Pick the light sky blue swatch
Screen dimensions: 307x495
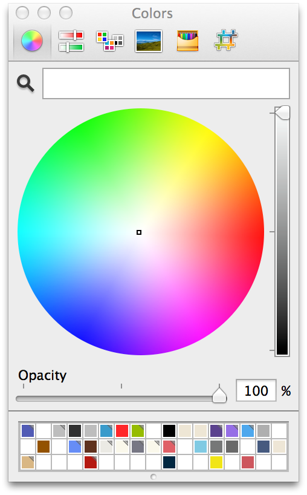pyautogui.click(x=201, y=447)
